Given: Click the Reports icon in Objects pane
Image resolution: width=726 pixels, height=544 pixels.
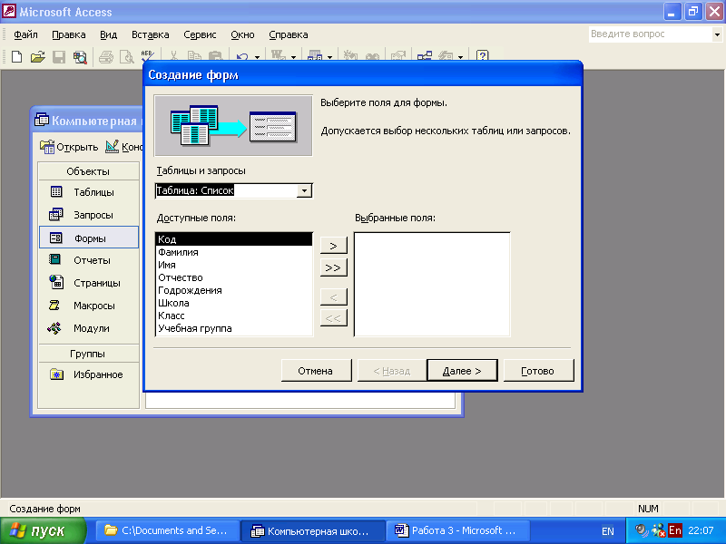Looking at the screenshot, I should coord(54,259).
